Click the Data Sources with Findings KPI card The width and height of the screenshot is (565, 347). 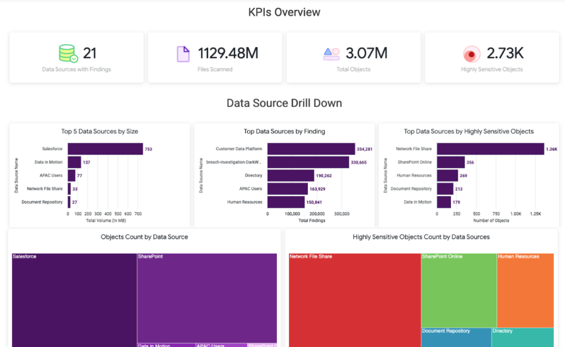pos(76,57)
